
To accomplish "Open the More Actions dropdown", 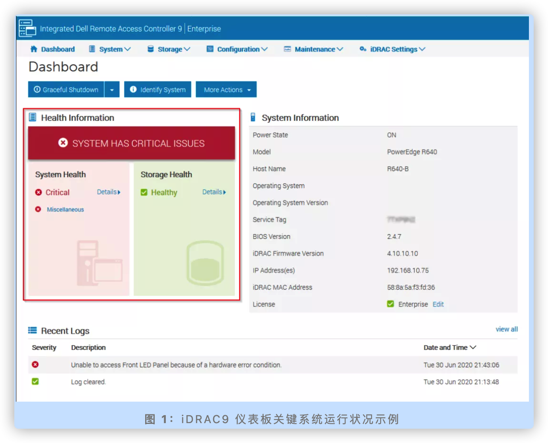I will pyautogui.click(x=226, y=89).
